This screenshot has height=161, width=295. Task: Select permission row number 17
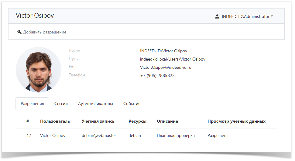(29, 135)
